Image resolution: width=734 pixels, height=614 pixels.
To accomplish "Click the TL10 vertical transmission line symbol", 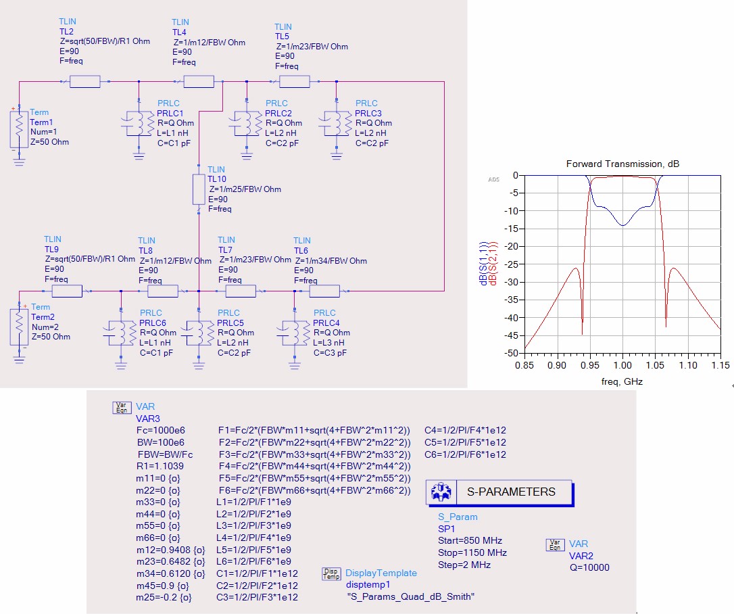I will tap(199, 189).
